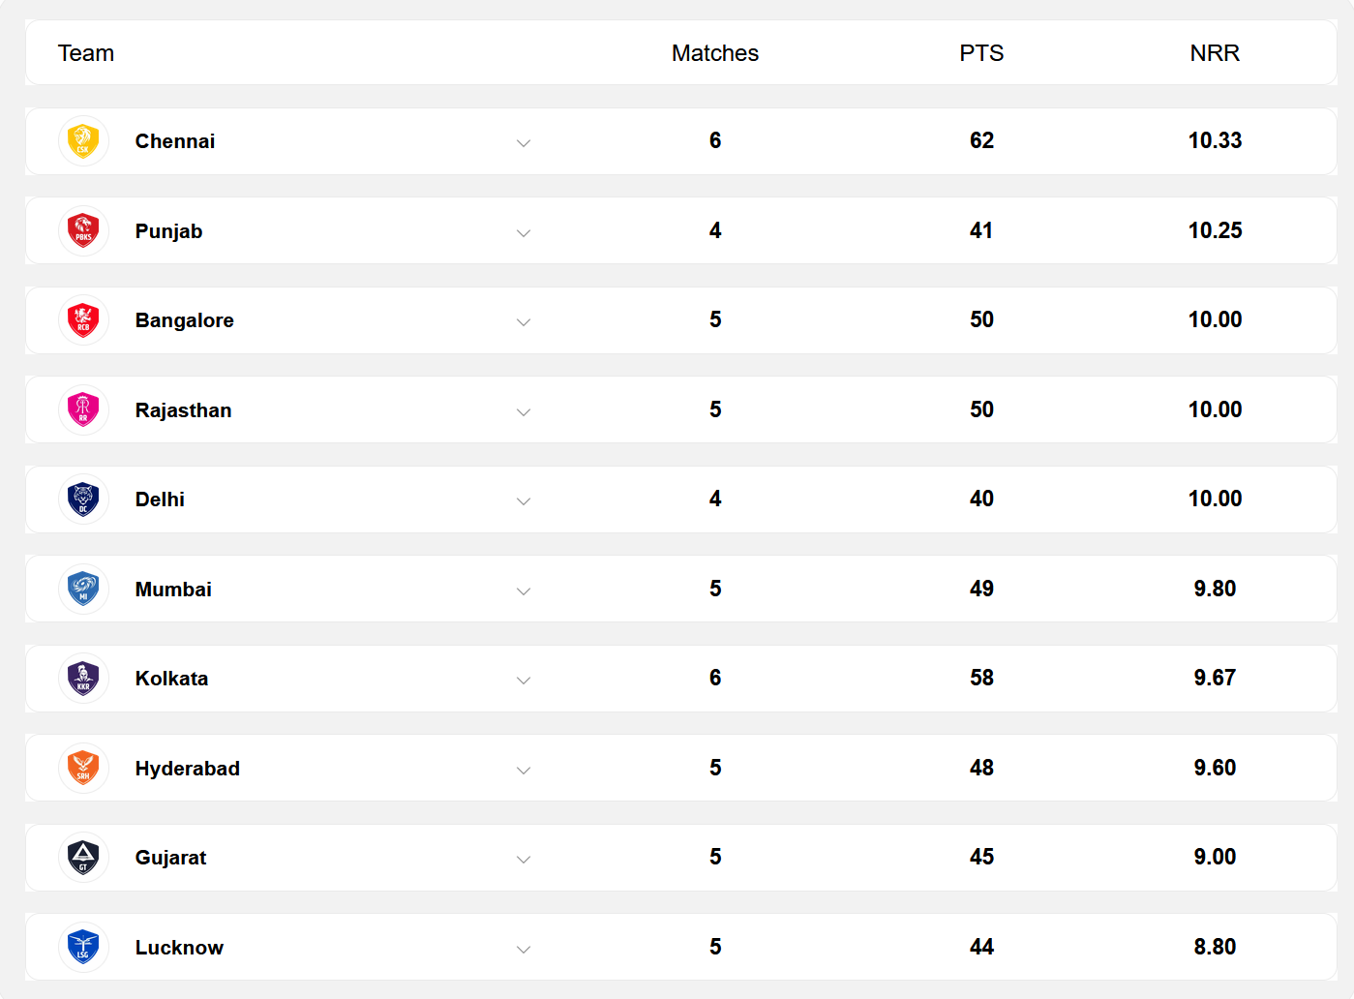Click the Hyderabad SRH logo icon
Viewport: 1354px width, 999px height.
click(x=83, y=769)
